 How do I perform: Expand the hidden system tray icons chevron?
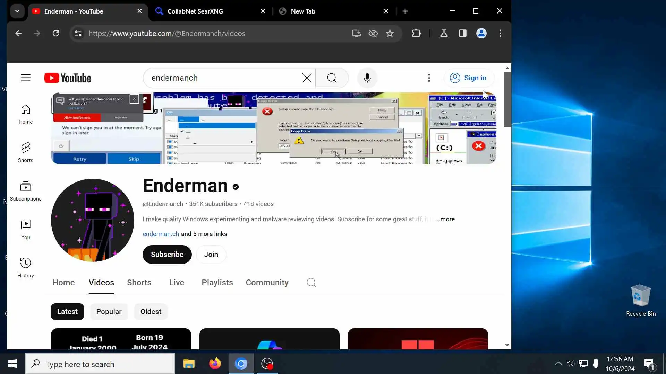click(558, 364)
